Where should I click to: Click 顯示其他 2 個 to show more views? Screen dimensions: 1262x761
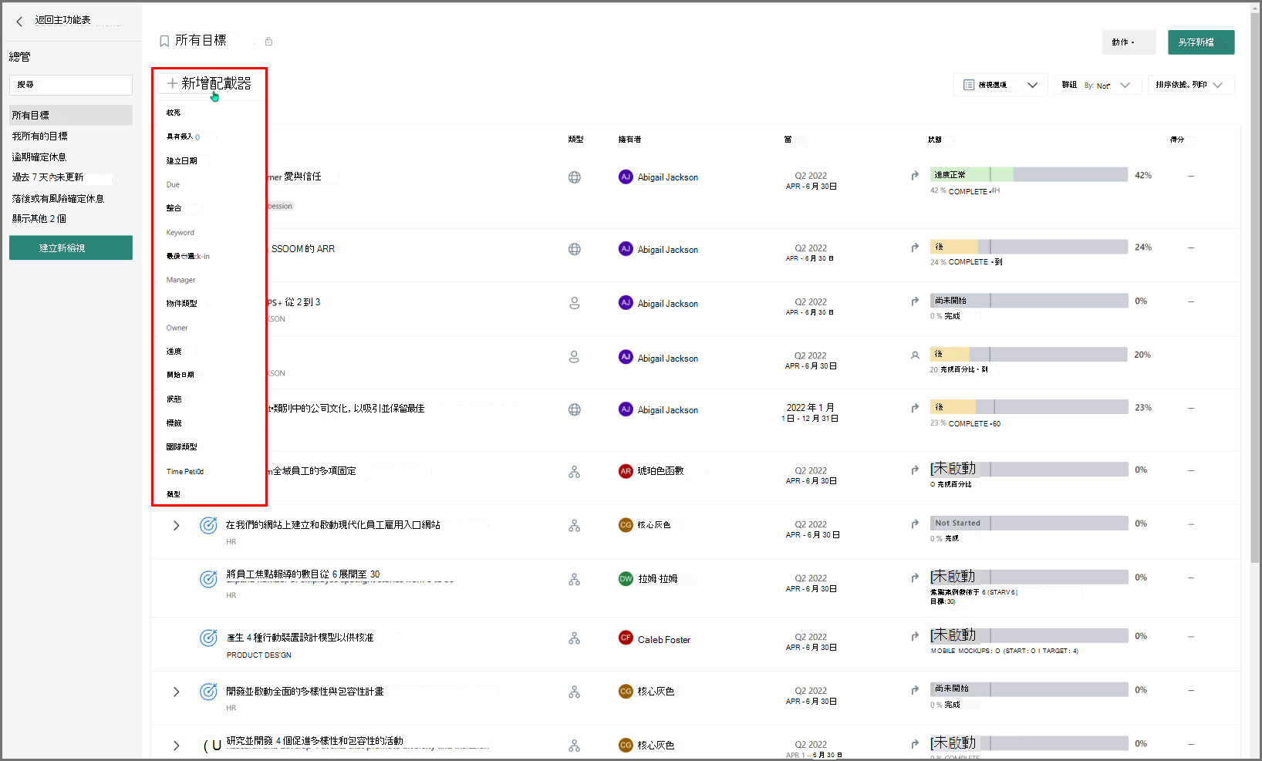click(x=39, y=219)
